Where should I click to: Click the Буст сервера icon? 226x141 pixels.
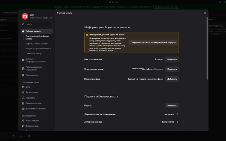tap(23, 92)
